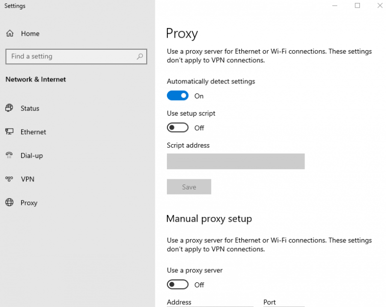Click the Use setup script label
The height and width of the screenshot is (307, 386).
tap(191, 114)
